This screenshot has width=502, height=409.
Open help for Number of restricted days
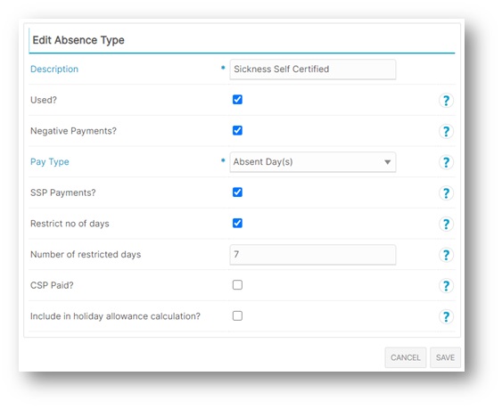point(446,255)
